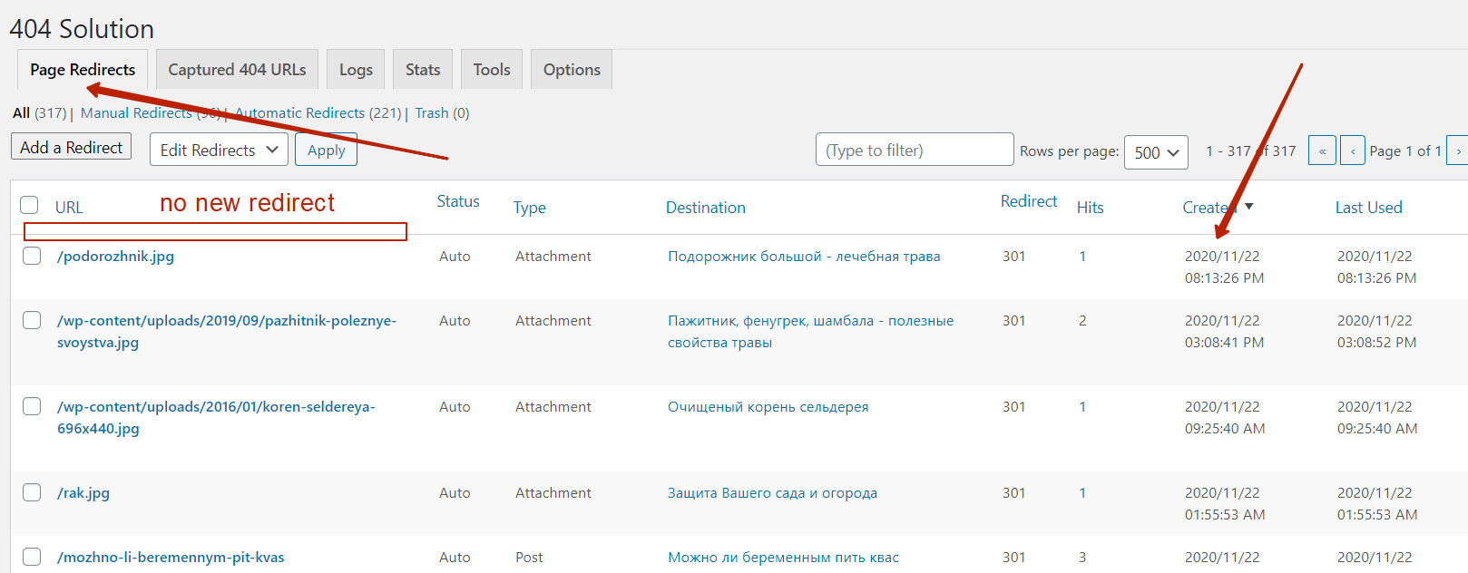Tick the /mozhno-li-beremennym-pit-kvas checkbox

tap(32, 557)
